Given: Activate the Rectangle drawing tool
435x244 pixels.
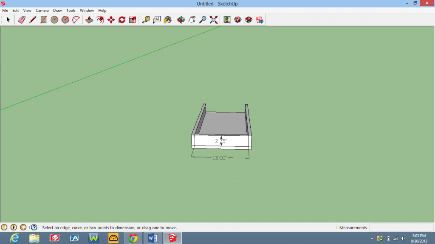Looking at the screenshot, I should pyautogui.click(x=43, y=20).
